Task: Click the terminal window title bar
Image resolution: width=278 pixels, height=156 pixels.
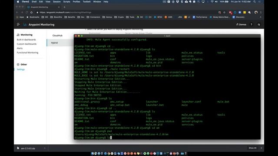Action: (167, 36)
